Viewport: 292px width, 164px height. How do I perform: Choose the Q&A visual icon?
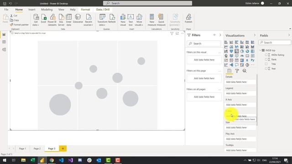[237, 65]
